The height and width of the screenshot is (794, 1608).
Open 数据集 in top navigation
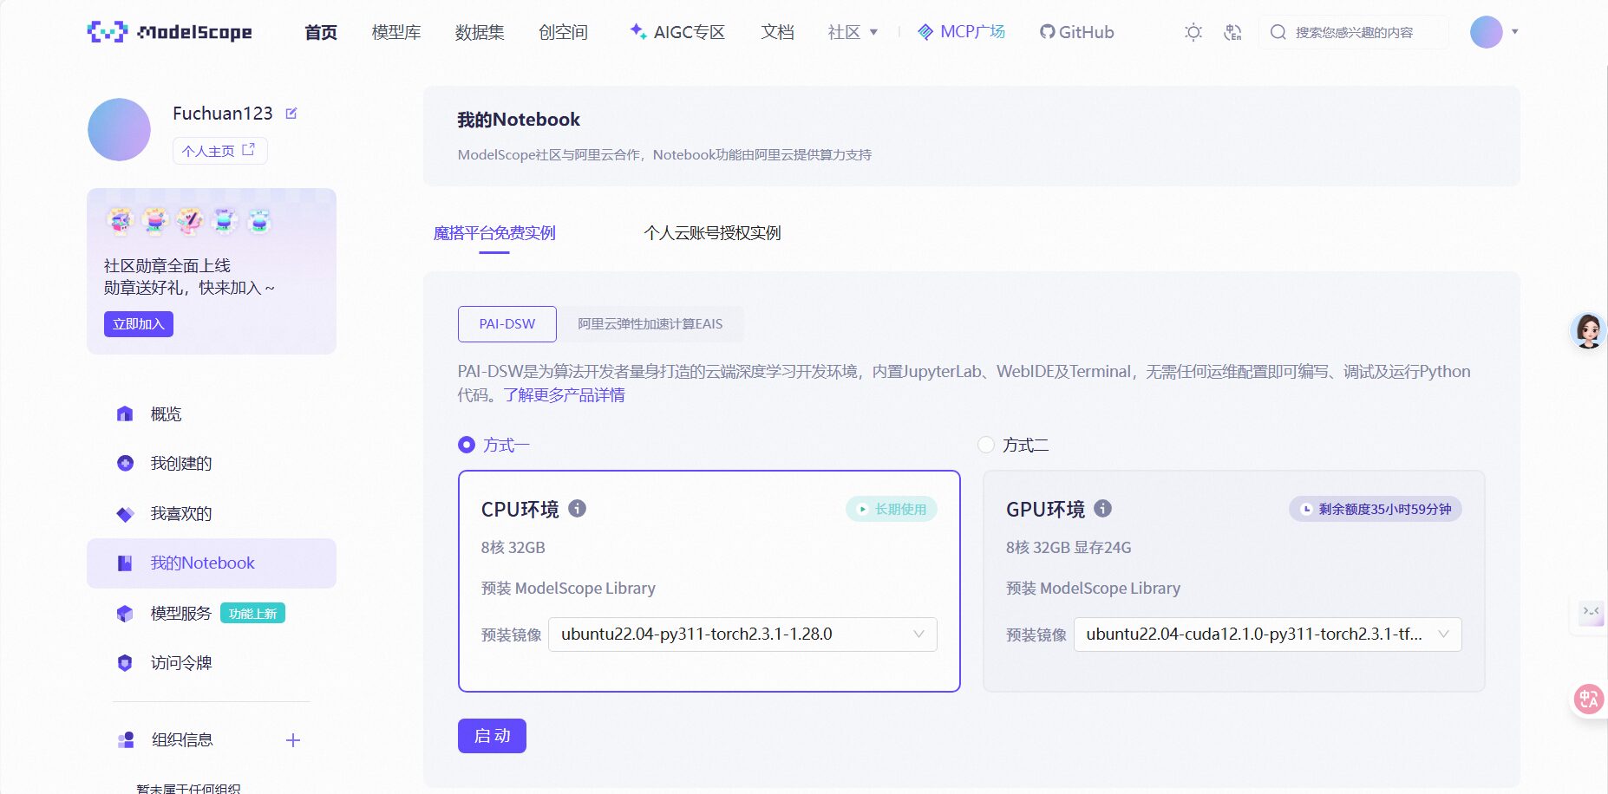click(x=480, y=32)
